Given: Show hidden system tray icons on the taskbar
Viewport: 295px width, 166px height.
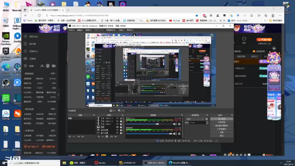Looking at the screenshot, I should pyautogui.click(x=281, y=163).
